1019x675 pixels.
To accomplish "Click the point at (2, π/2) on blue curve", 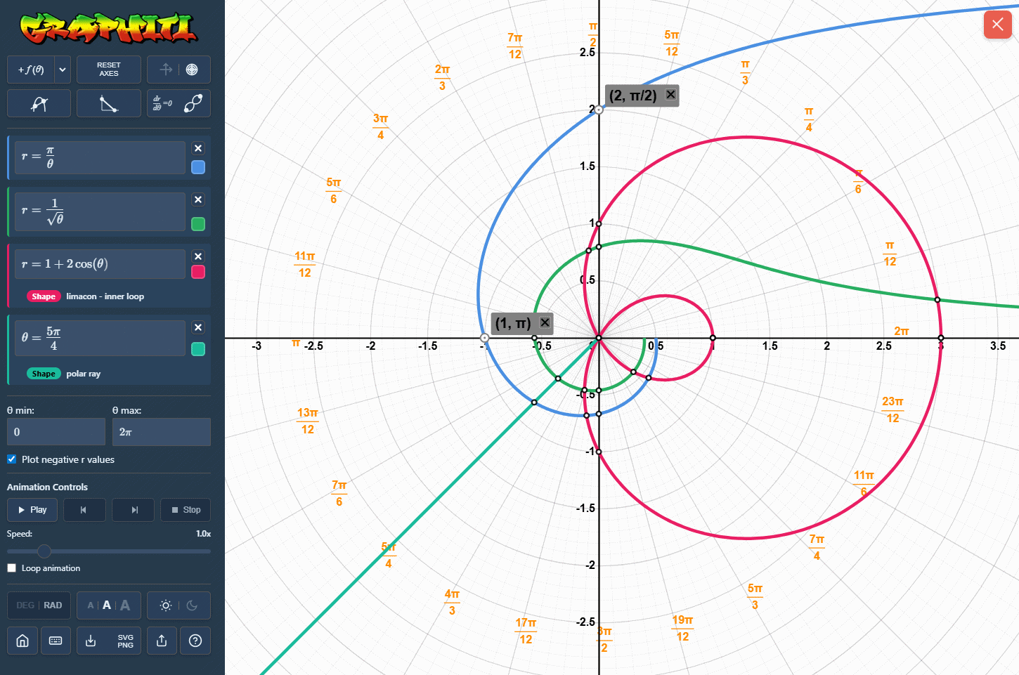I will [599, 110].
